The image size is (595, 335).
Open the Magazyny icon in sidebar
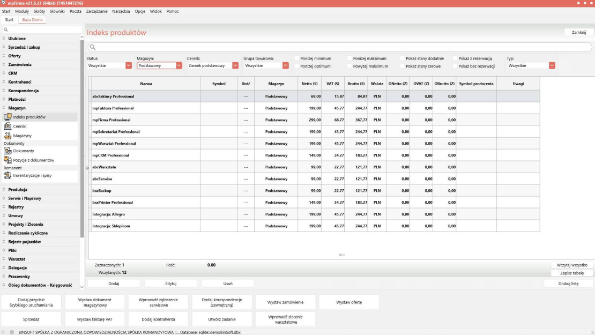pos(8,136)
